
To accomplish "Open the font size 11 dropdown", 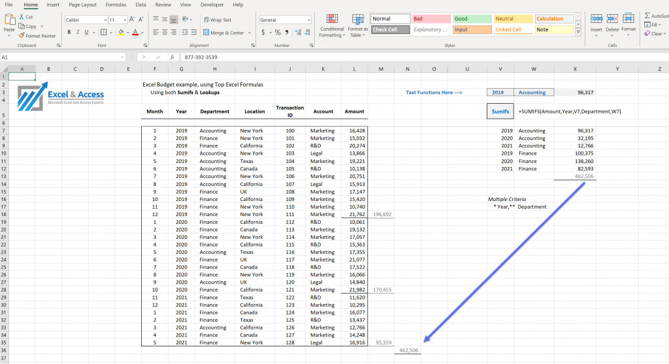I will 125,20.
